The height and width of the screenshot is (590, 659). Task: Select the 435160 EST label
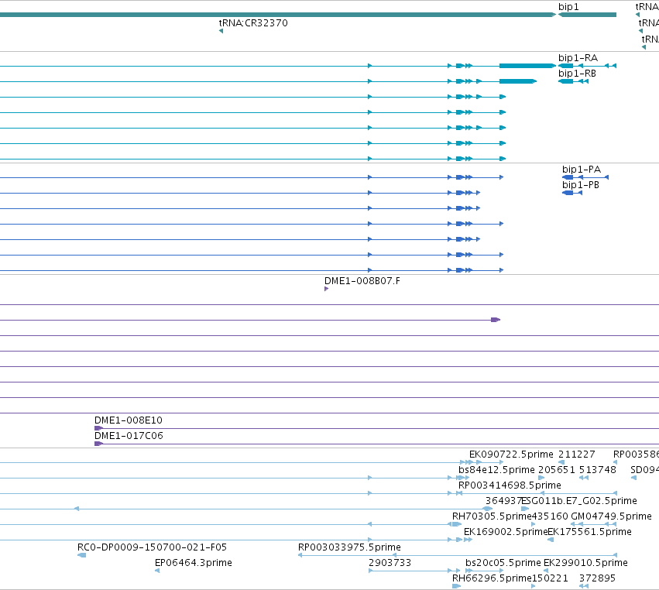[x=550, y=516]
